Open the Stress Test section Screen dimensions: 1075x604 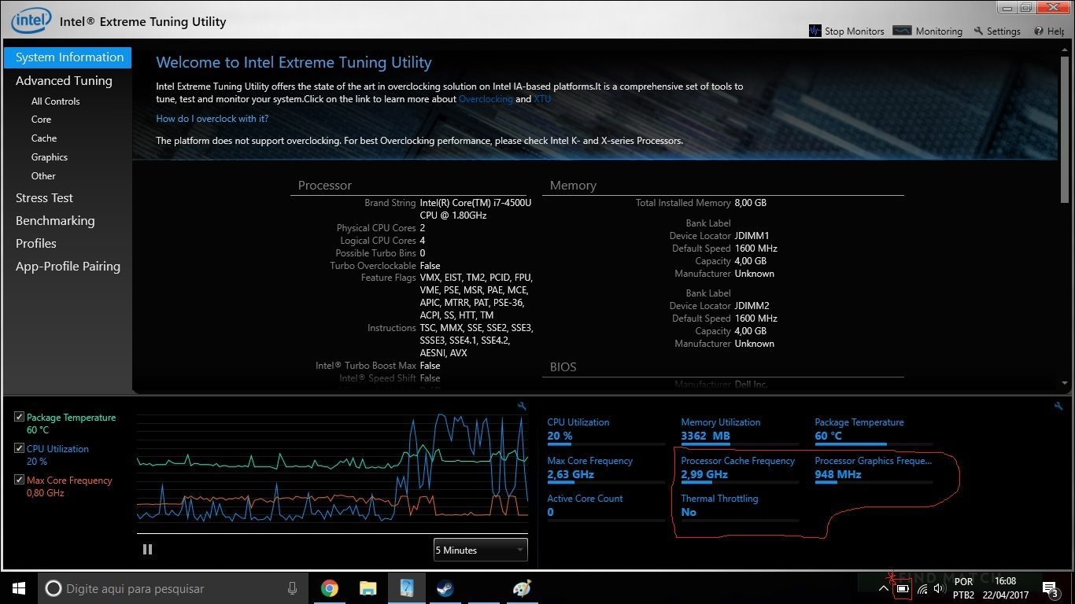44,198
